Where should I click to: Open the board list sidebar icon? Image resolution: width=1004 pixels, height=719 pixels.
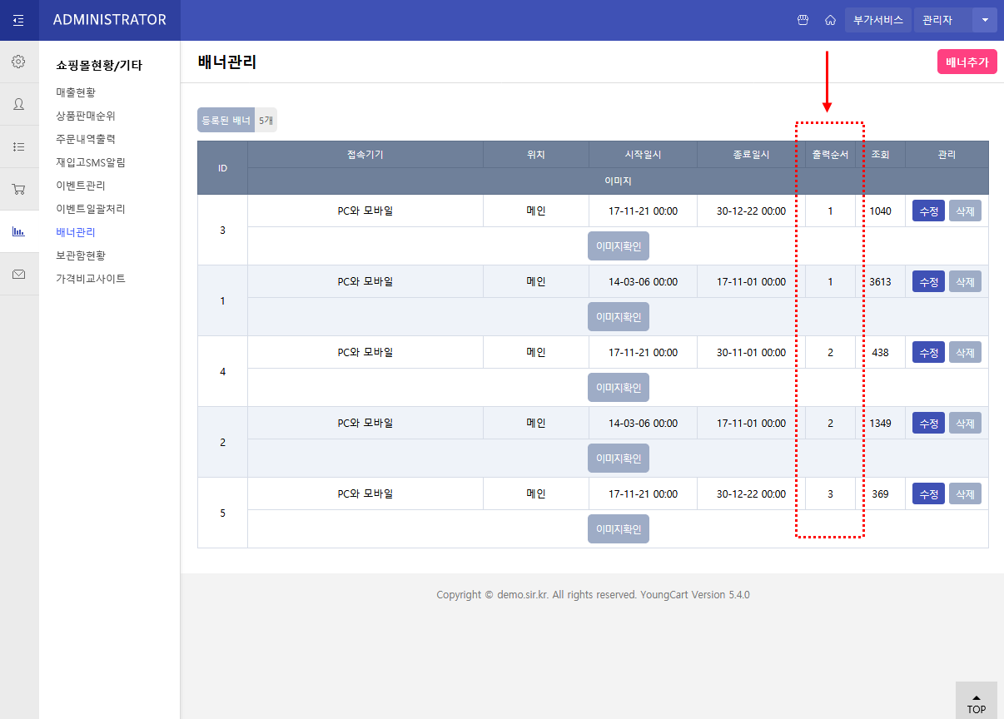pyautogui.click(x=18, y=146)
